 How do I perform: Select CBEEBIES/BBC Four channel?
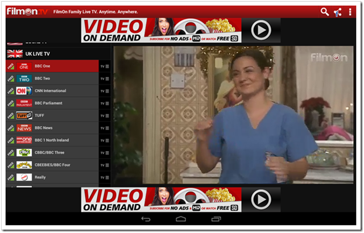point(52,165)
